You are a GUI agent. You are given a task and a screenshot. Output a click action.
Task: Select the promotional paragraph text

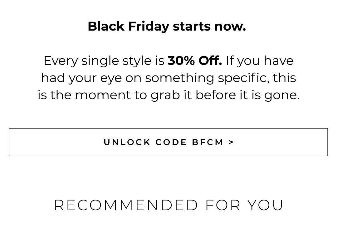pyautogui.click(x=168, y=78)
